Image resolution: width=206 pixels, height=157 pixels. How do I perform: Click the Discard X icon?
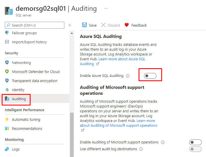click(103, 25)
